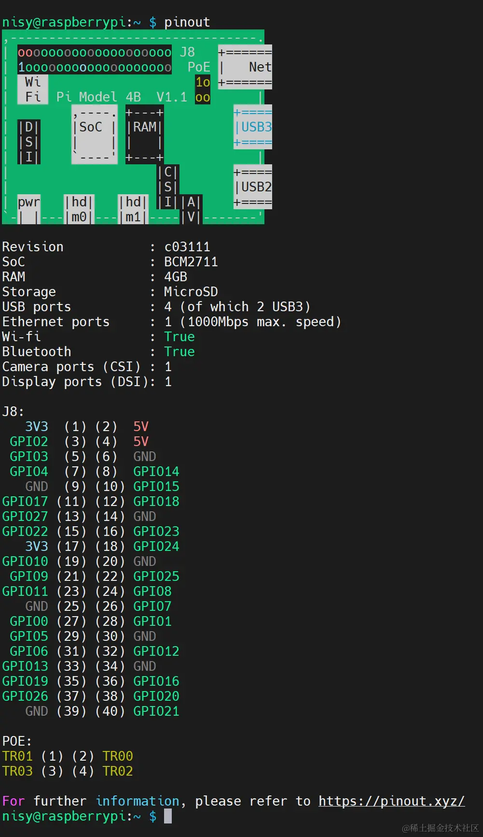Select pin label GPIO9

[29, 577]
